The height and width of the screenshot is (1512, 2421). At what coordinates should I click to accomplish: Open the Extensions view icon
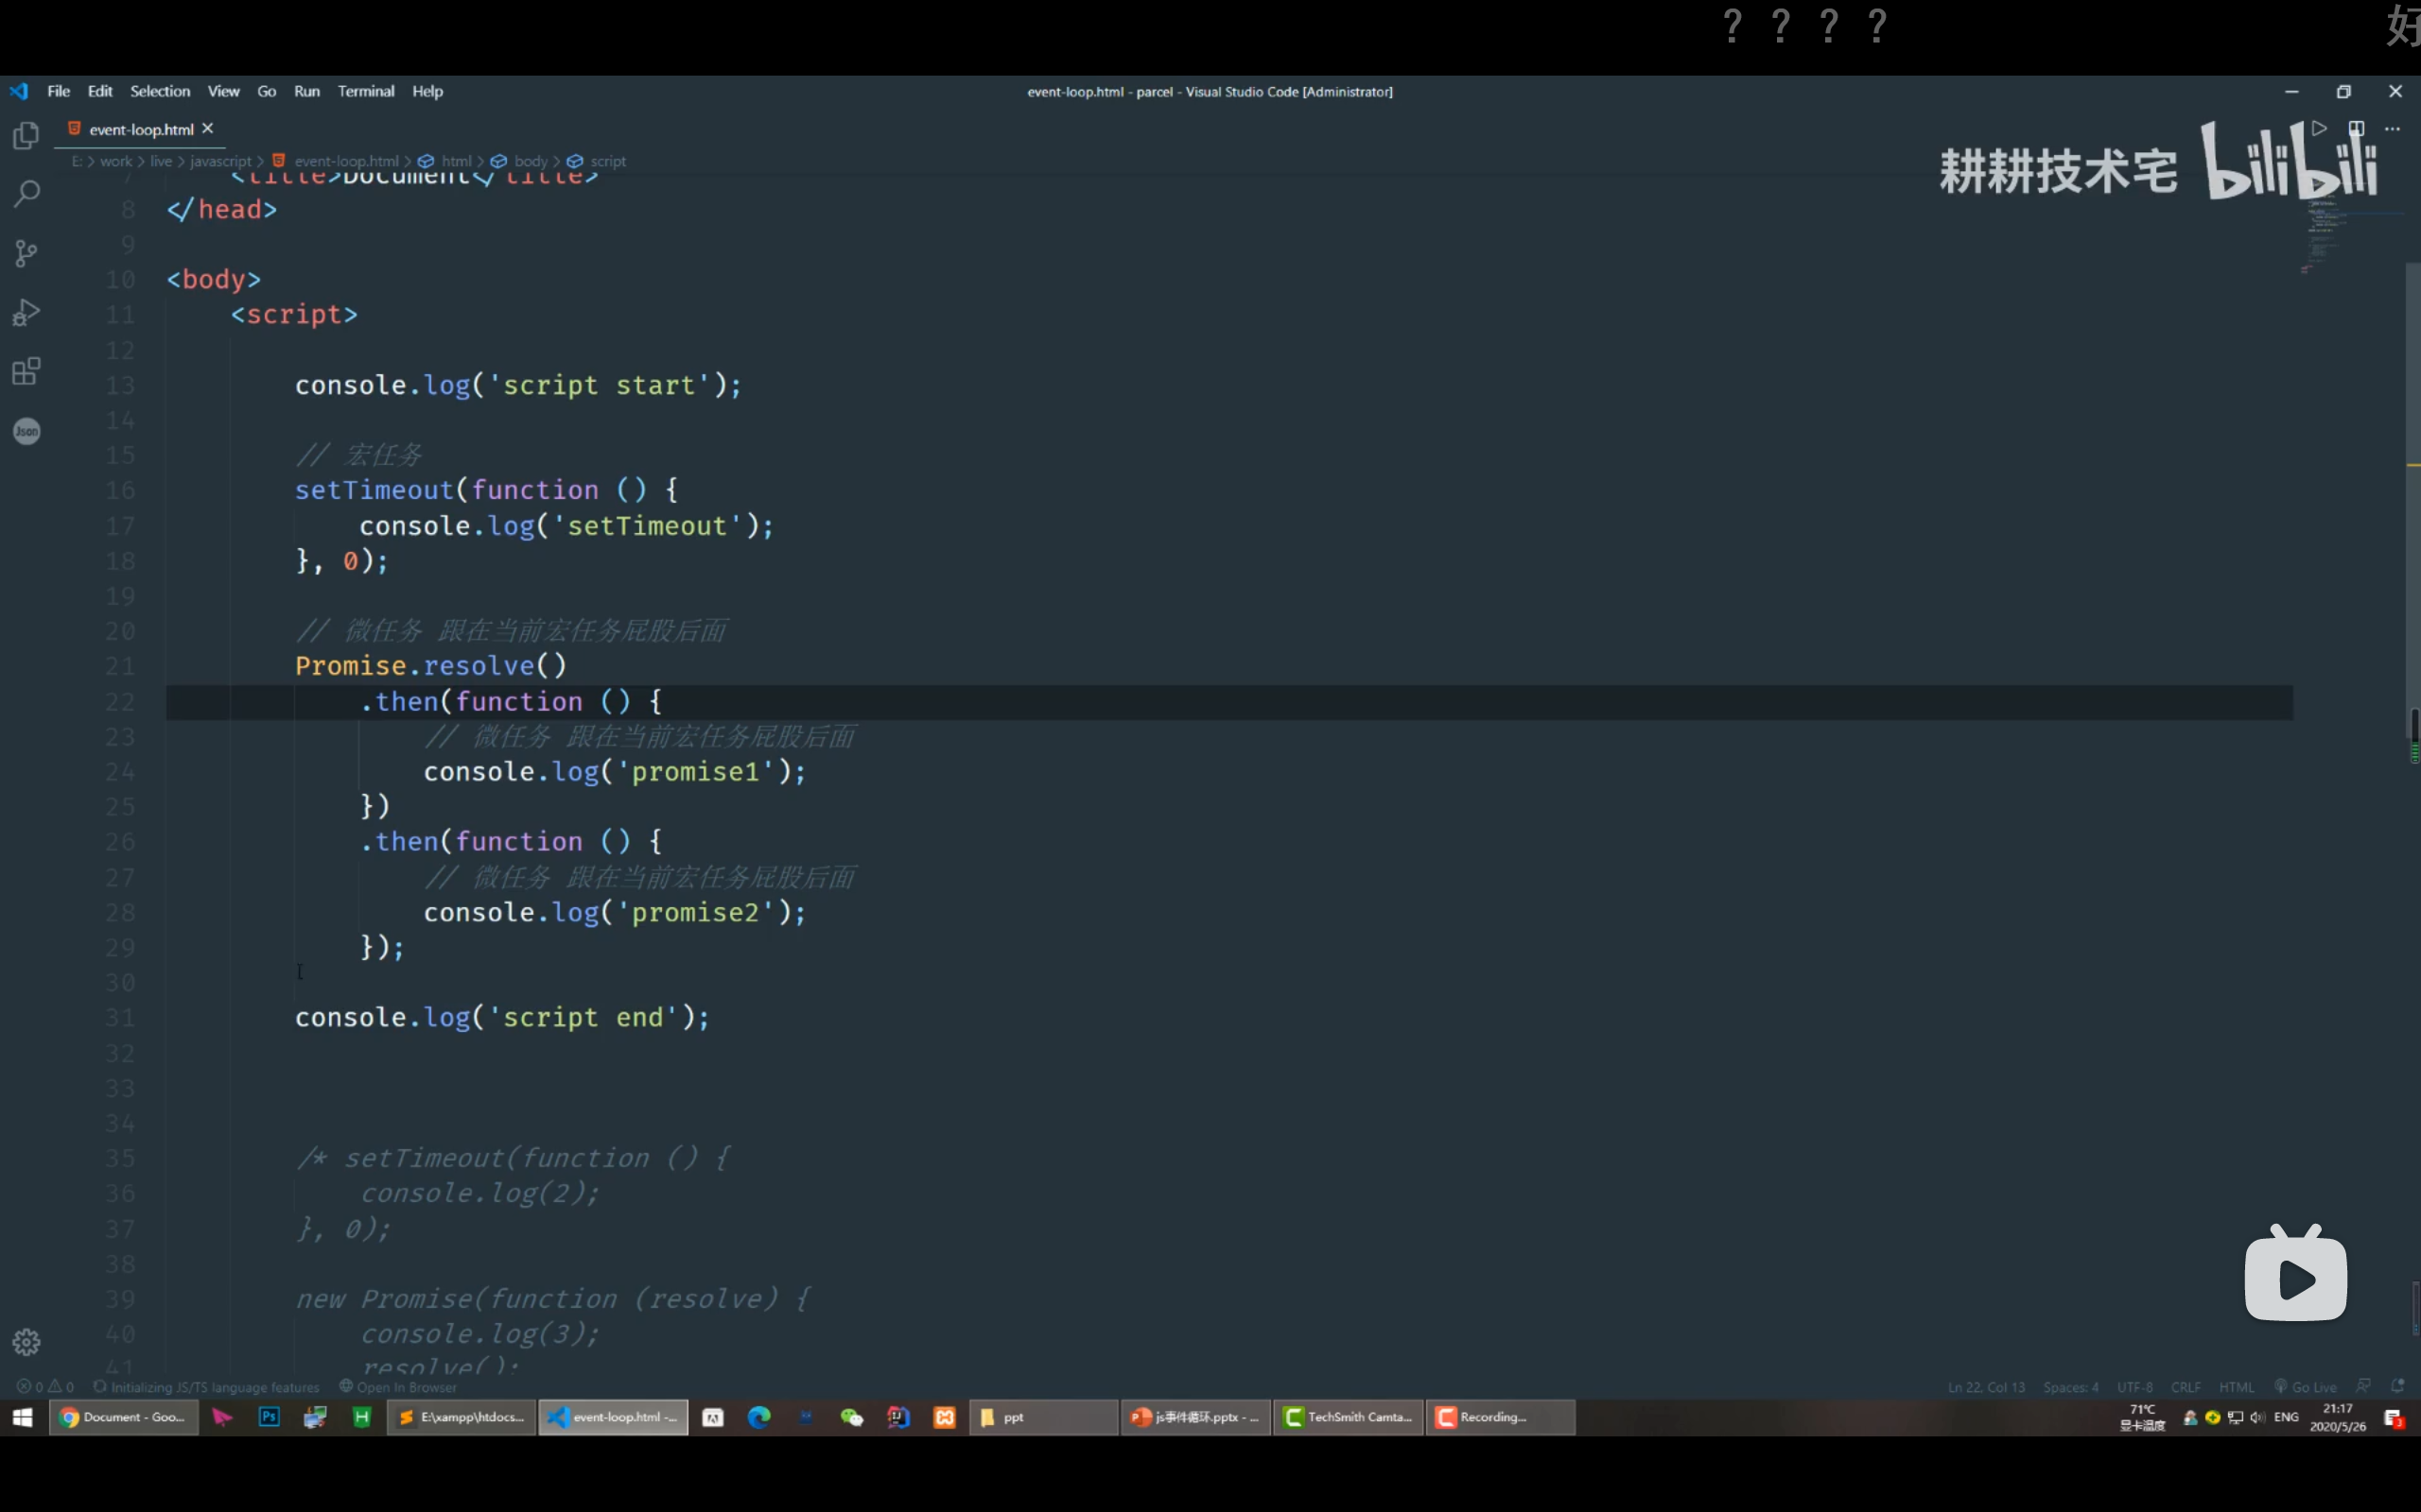tap(26, 372)
